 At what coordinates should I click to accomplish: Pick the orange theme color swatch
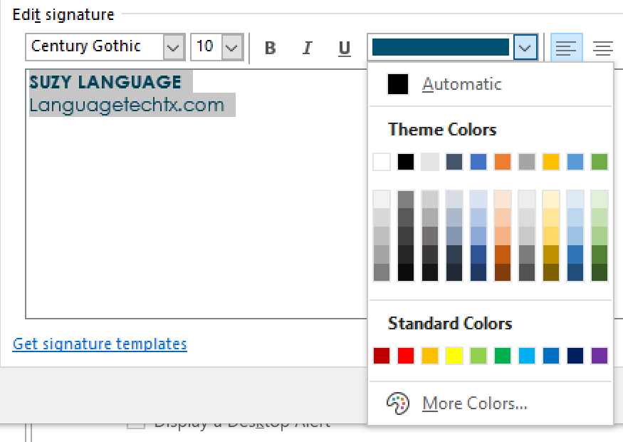503,162
